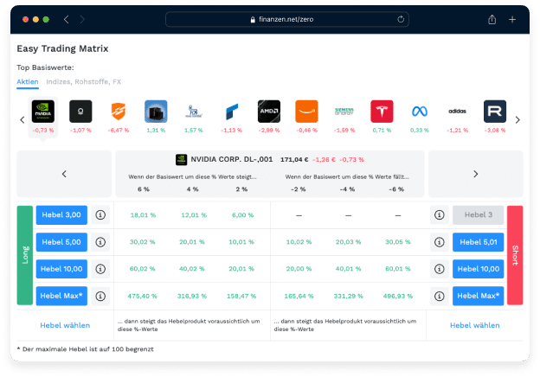540x377 pixels.
Task: Choose the adidas stock logo
Action: 457,112
